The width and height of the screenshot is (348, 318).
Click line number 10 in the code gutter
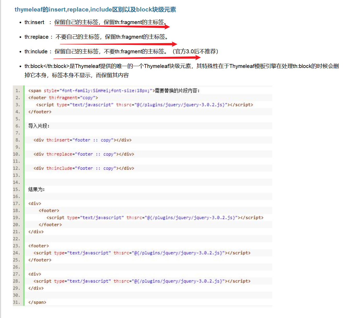[x=16, y=154]
